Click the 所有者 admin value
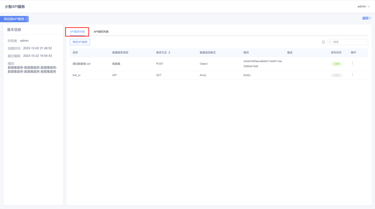The width and height of the screenshot is (375, 209). coord(24,41)
